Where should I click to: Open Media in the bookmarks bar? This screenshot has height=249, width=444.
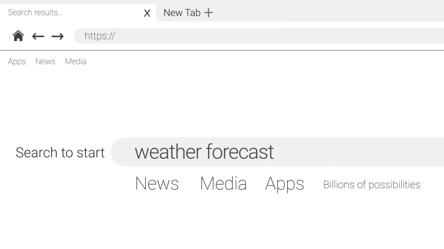click(x=75, y=61)
